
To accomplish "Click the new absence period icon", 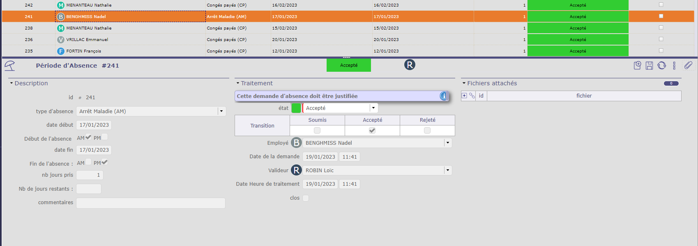I will 637,65.
